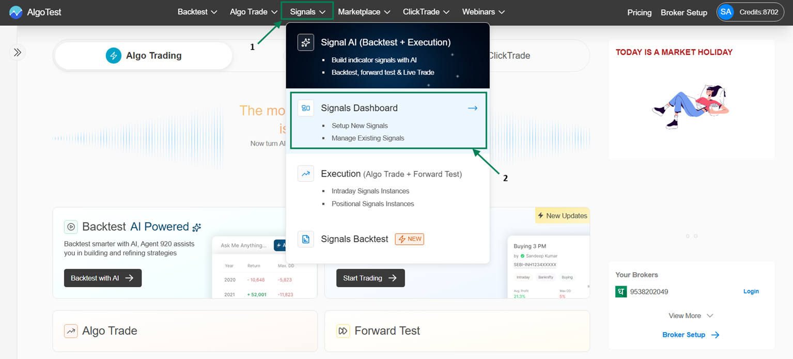Click the broker Login link

point(751,291)
